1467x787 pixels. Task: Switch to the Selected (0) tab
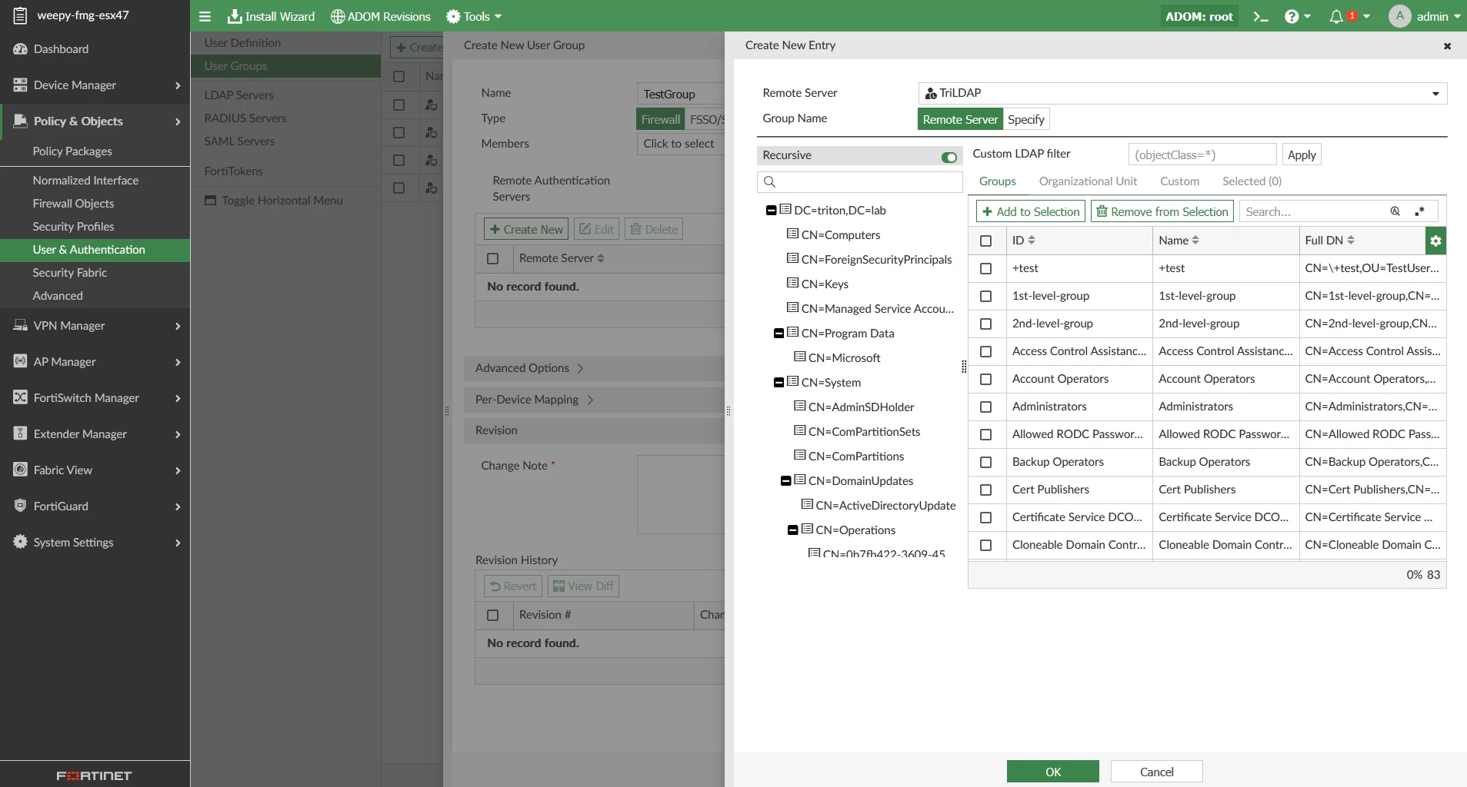(1252, 181)
